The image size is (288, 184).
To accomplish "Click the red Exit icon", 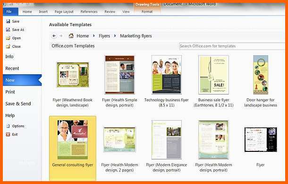I will point(8,134).
